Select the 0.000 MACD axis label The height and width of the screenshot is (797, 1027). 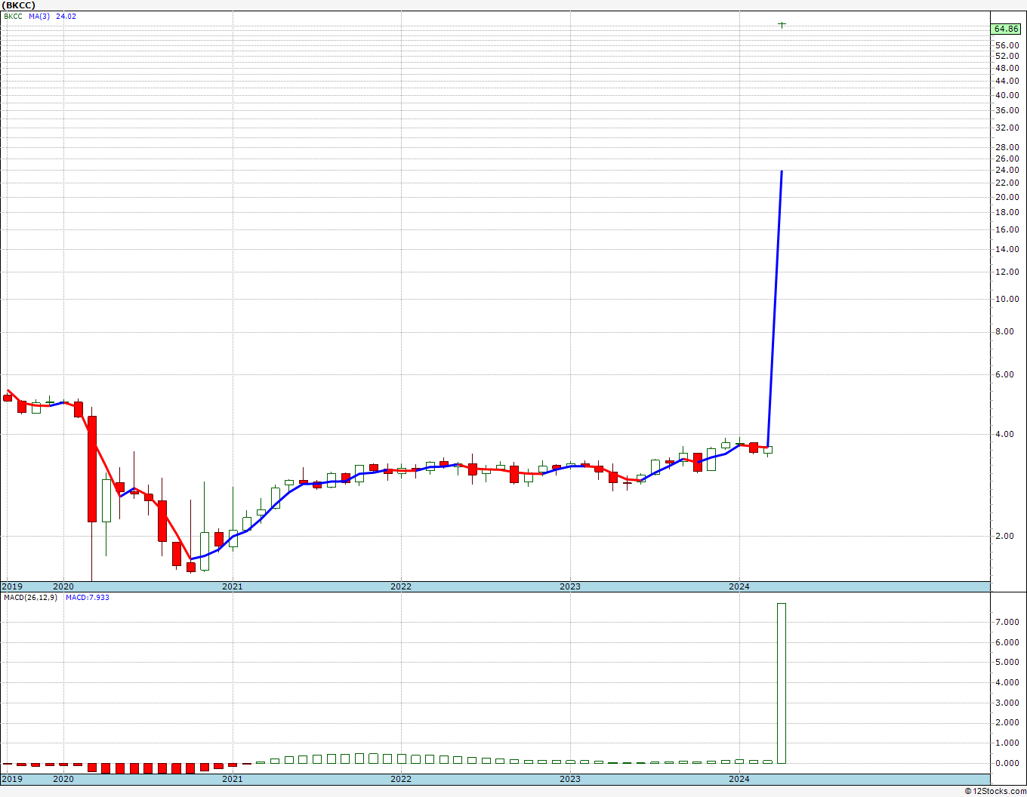(1007, 763)
